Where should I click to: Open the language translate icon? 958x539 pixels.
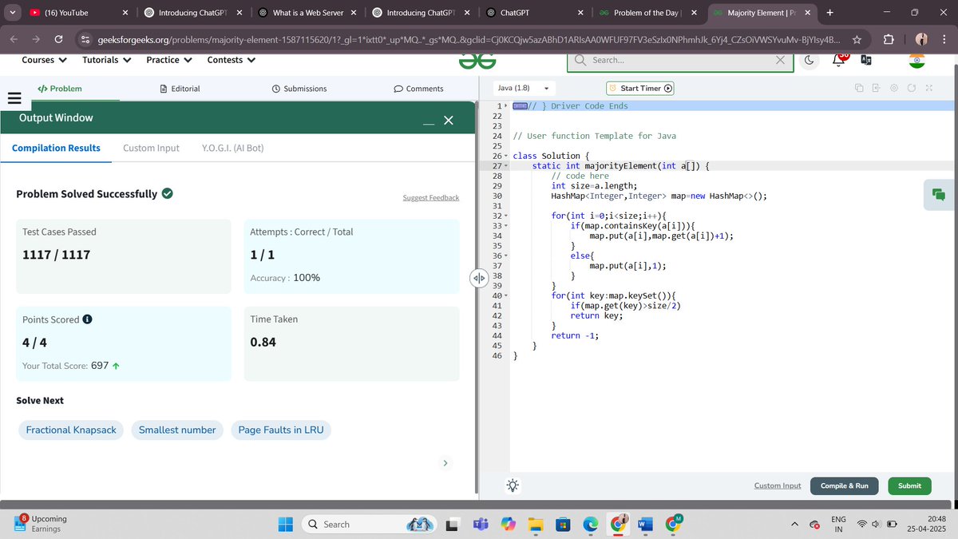(865, 60)
